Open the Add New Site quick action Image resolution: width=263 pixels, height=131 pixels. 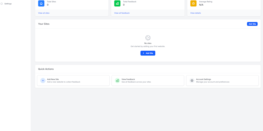(73, 81)
